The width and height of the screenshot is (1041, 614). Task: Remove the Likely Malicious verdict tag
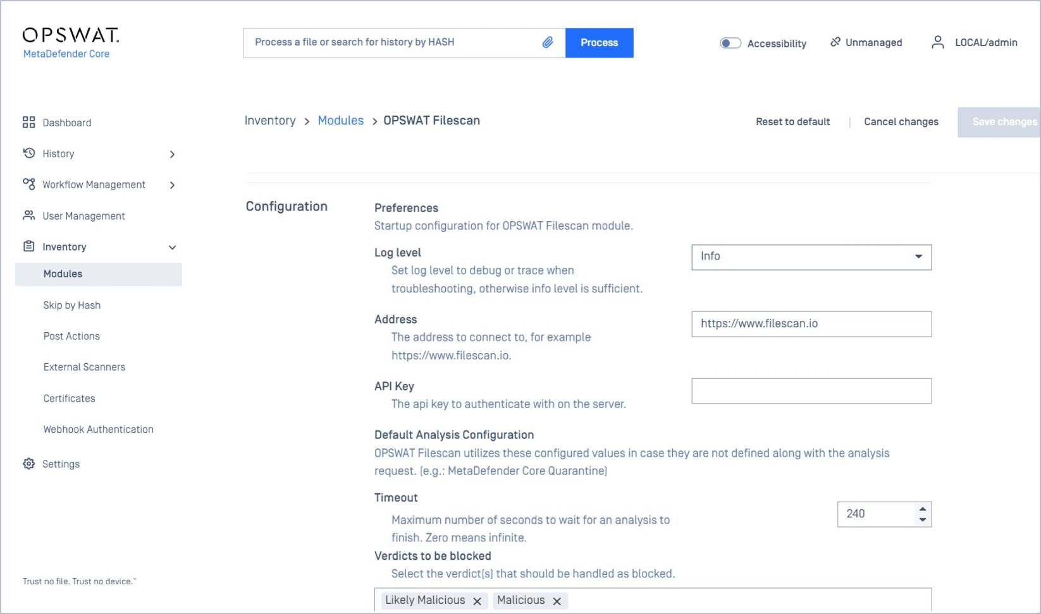click(x=477, y=601)
